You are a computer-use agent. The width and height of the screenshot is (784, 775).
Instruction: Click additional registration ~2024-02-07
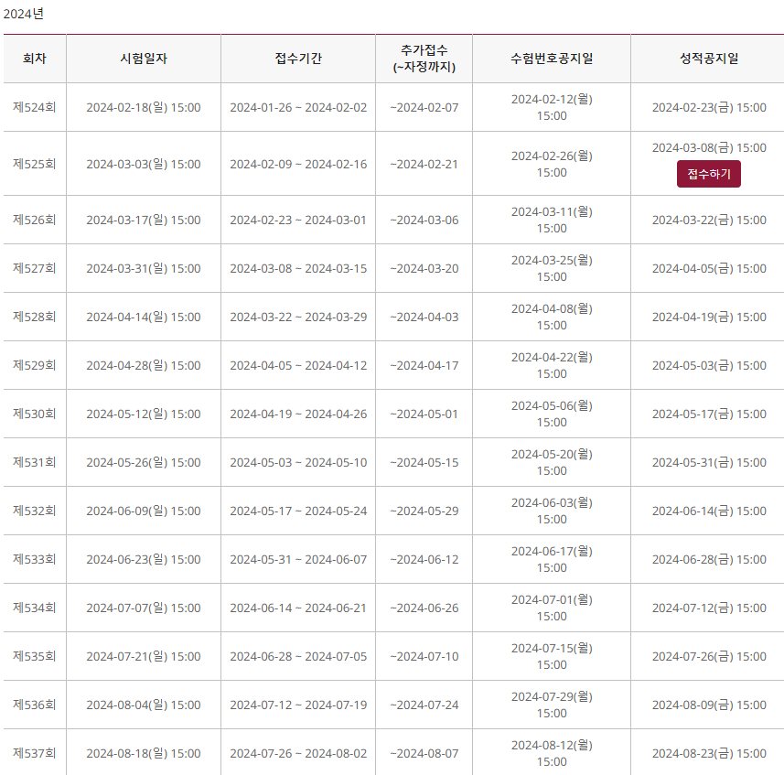pos(424,107)
